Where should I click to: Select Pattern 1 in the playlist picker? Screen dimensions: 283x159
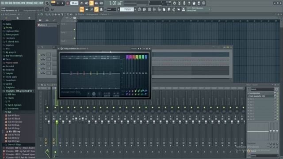click(x=47, y=25)
